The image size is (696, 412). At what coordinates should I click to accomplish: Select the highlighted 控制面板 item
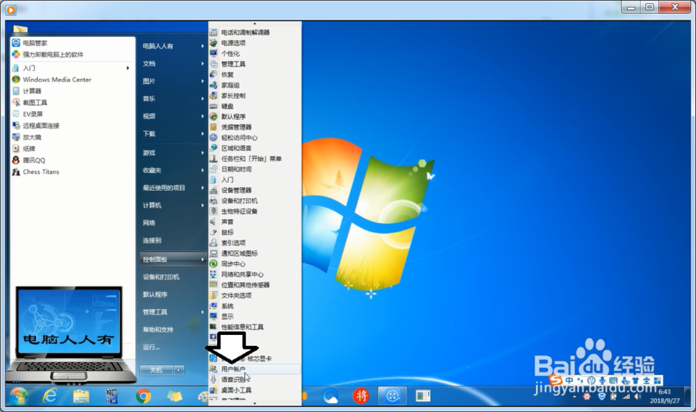point(173,259)
